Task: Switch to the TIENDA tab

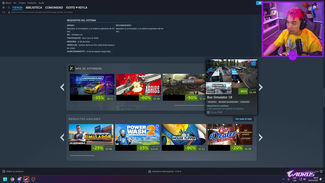Action: [x=17, y=8]
